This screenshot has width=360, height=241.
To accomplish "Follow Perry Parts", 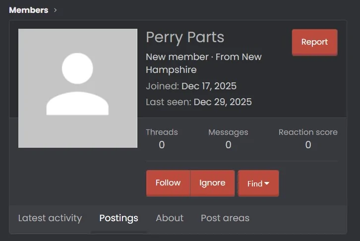I will (x=168, y=183).
